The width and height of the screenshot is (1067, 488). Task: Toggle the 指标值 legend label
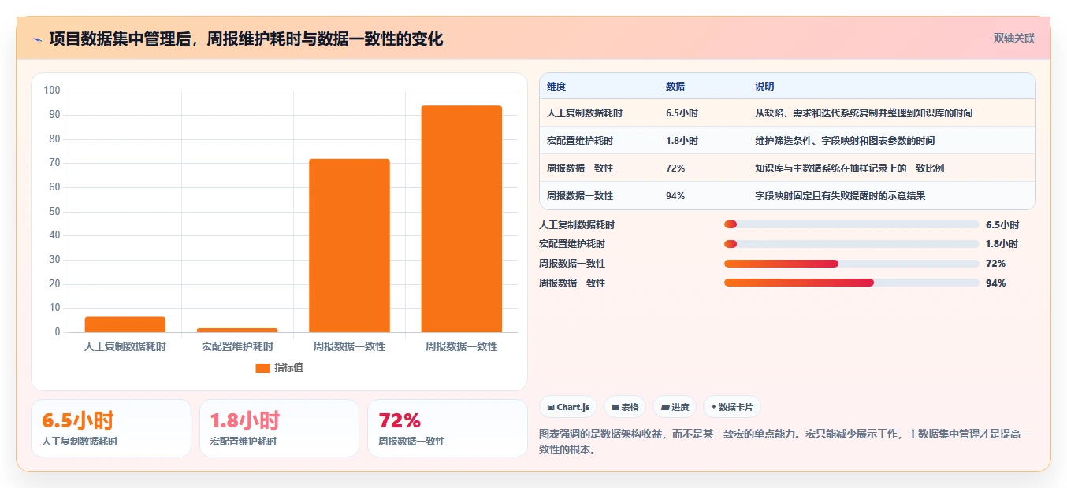(288, 368)
